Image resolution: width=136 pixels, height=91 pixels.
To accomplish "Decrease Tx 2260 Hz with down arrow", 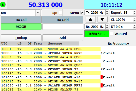I will [107, 14].
